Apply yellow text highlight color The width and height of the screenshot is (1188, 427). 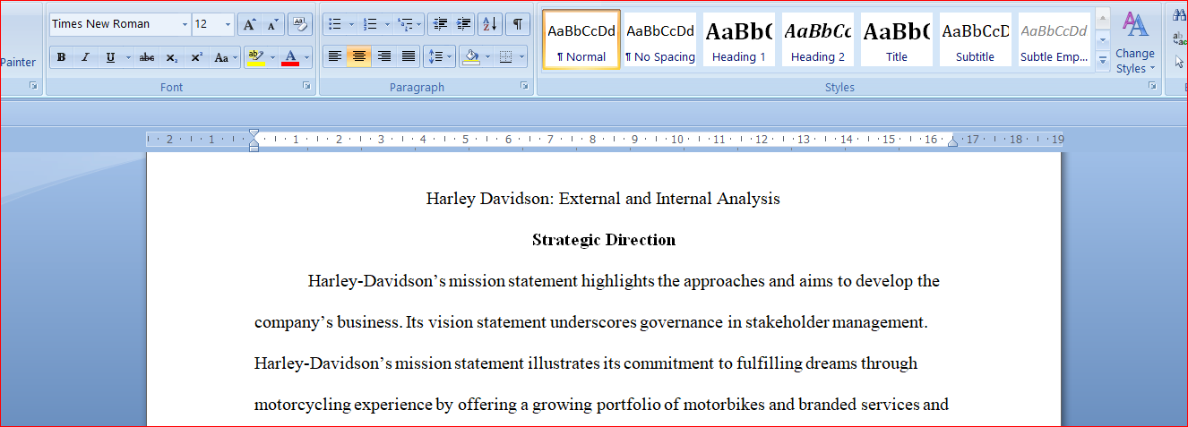click(255, 57)
